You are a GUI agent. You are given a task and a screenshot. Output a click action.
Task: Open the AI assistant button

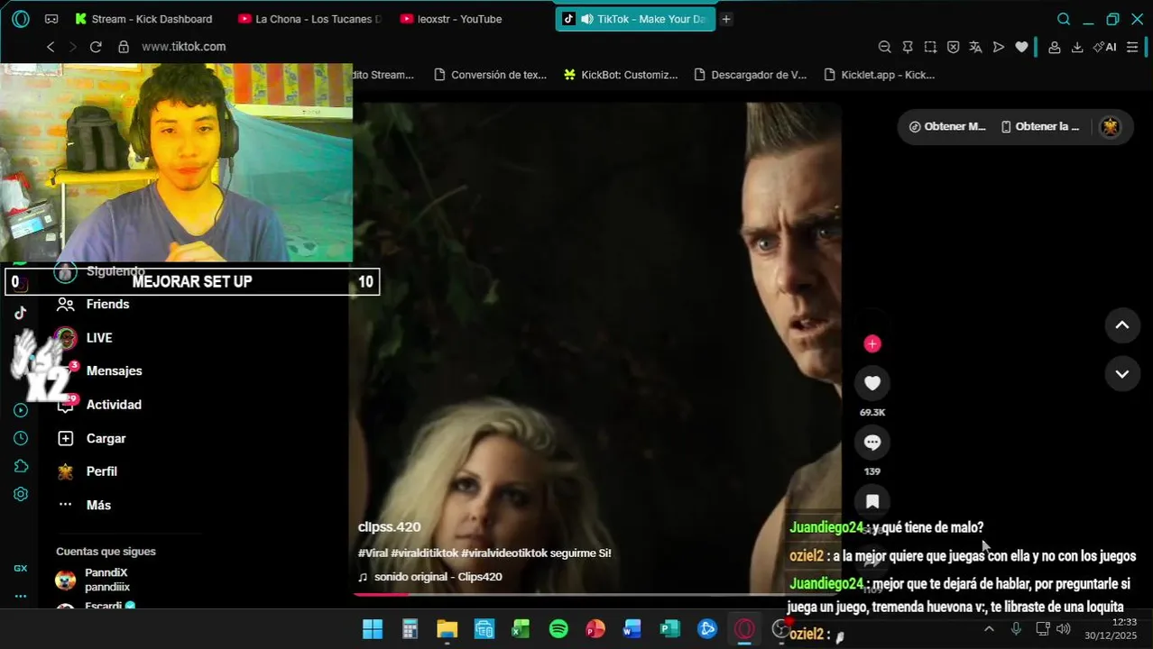coord(1104,47)
